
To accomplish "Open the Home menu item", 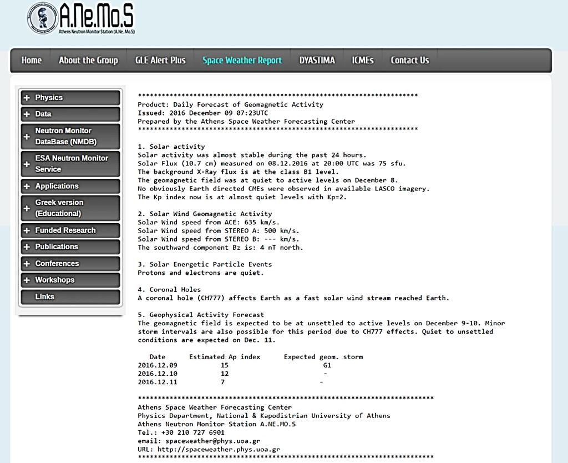I will 32,60.
